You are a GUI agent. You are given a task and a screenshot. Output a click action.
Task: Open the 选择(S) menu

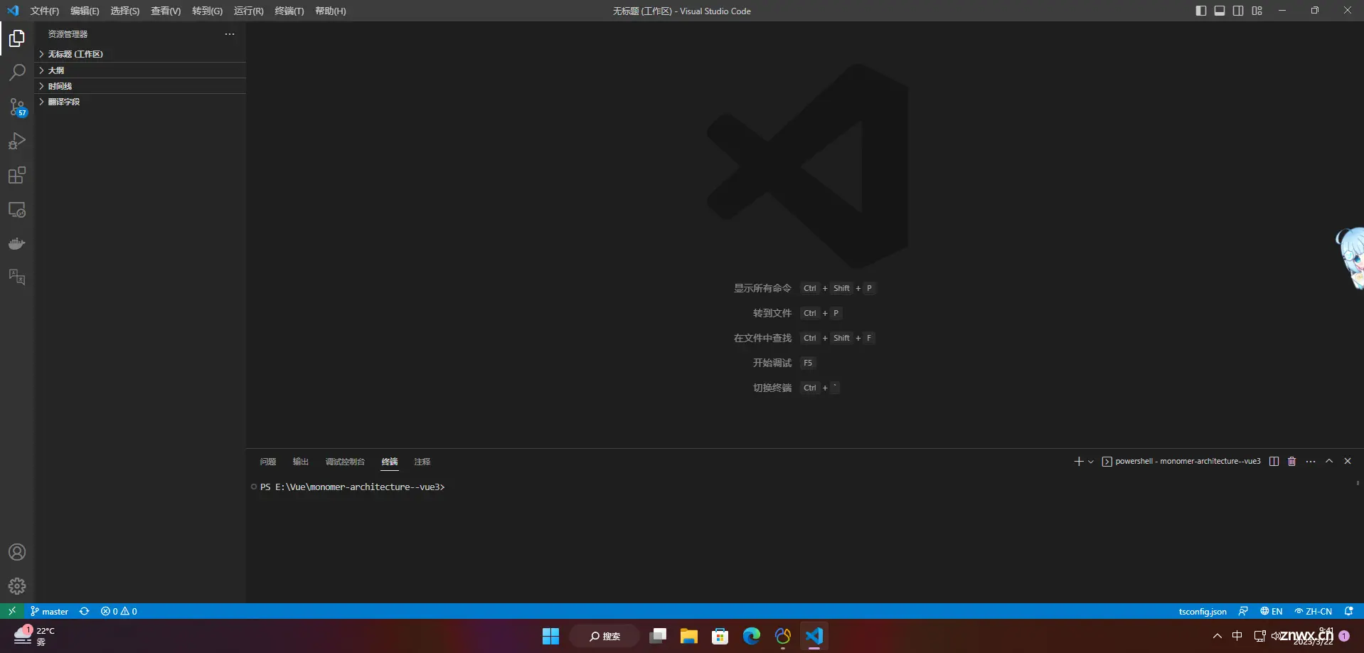124,11
